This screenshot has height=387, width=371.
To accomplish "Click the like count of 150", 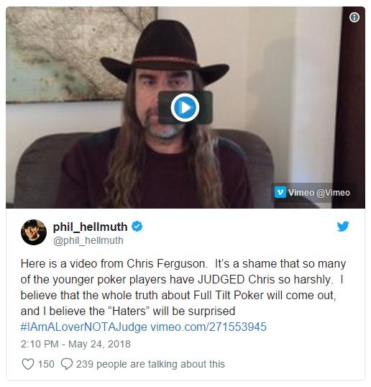I will click(x=46, y=364).
